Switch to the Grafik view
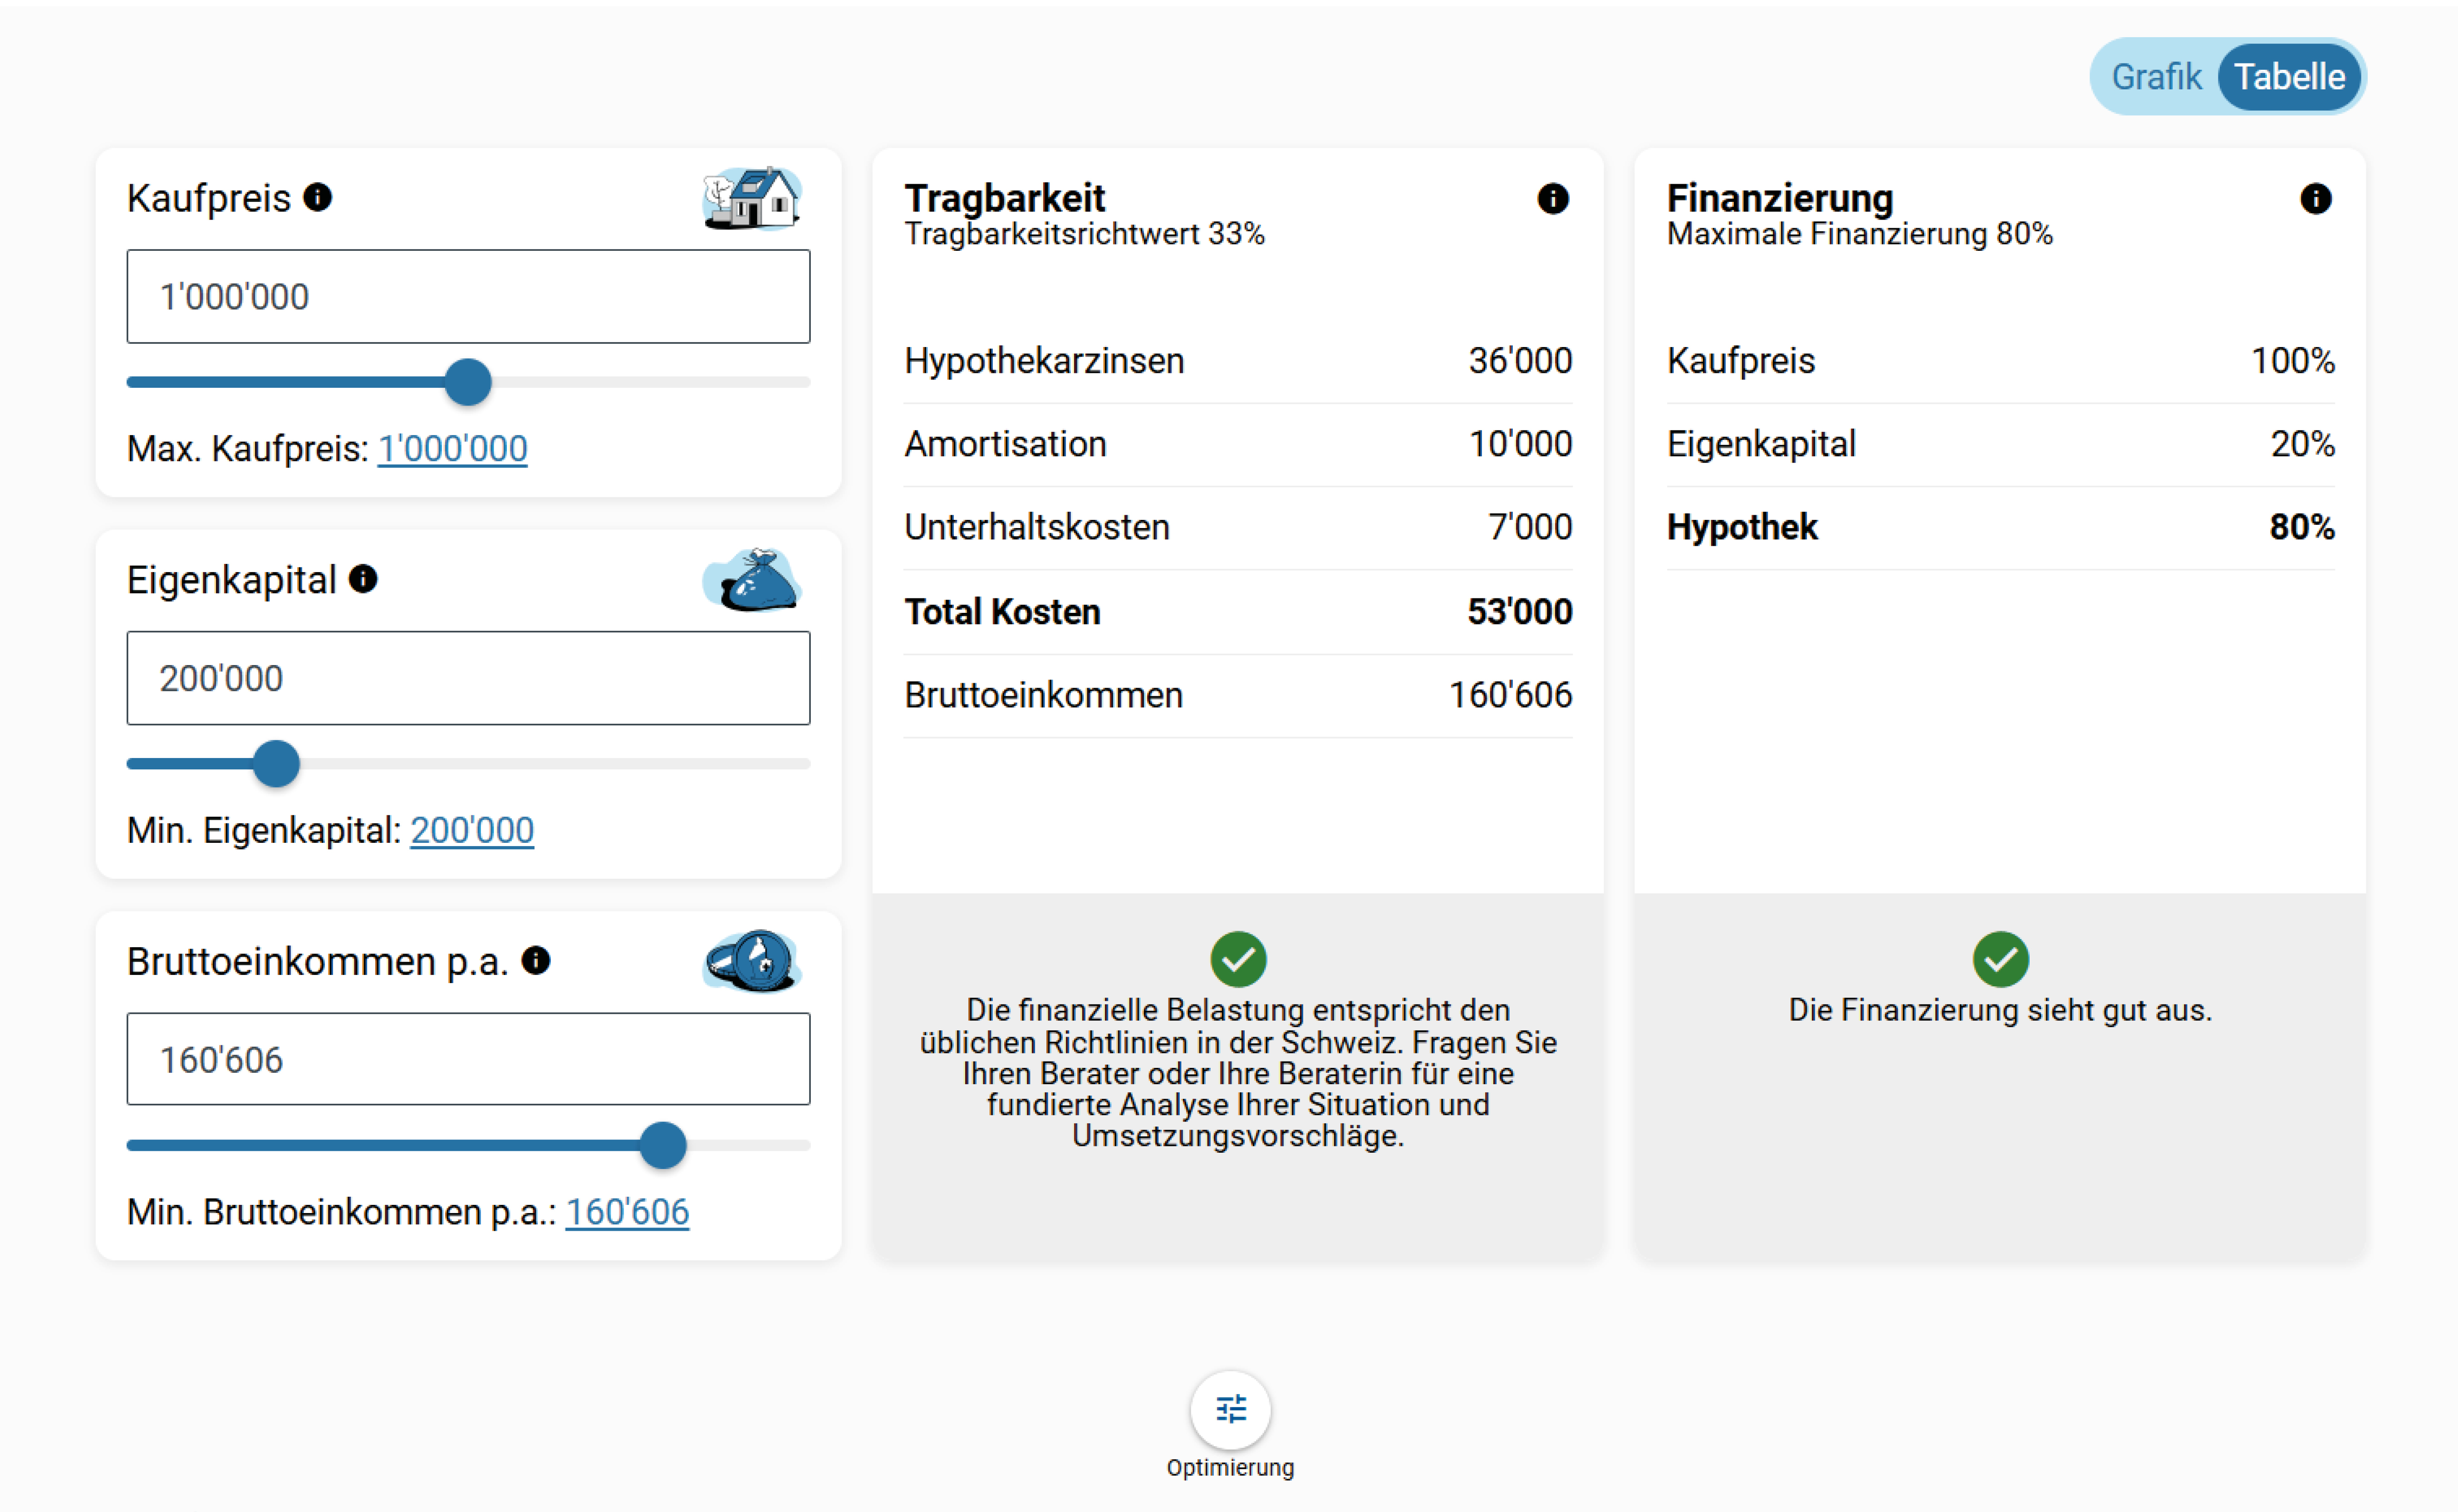The image size is (2458, 1512). (2155, 77)
